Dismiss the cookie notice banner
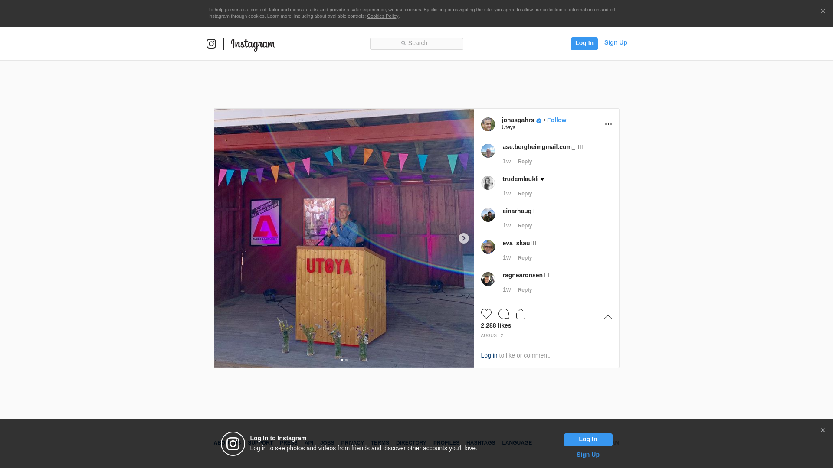 click(823, 11)
